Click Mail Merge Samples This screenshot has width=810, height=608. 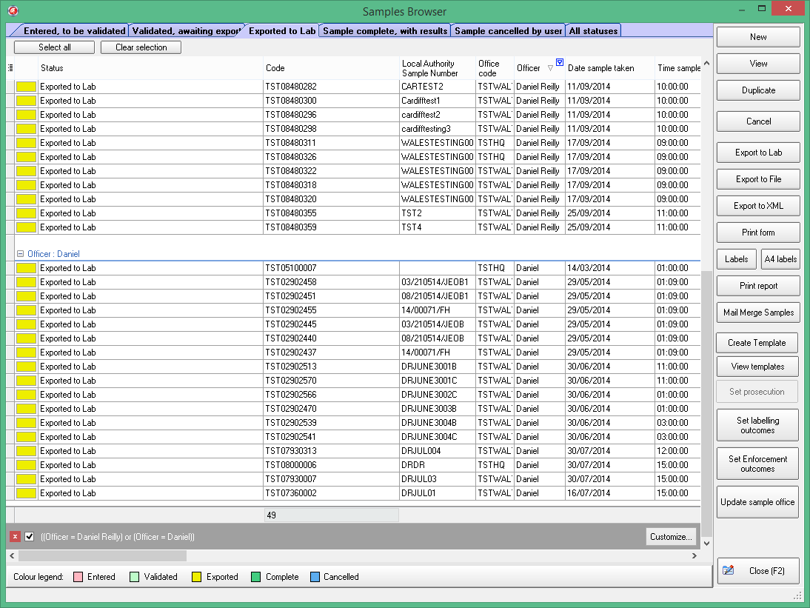coord(758,313)
